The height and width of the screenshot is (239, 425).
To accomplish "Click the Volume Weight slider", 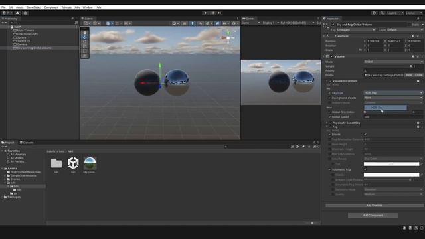I will [x=388, y=66].
